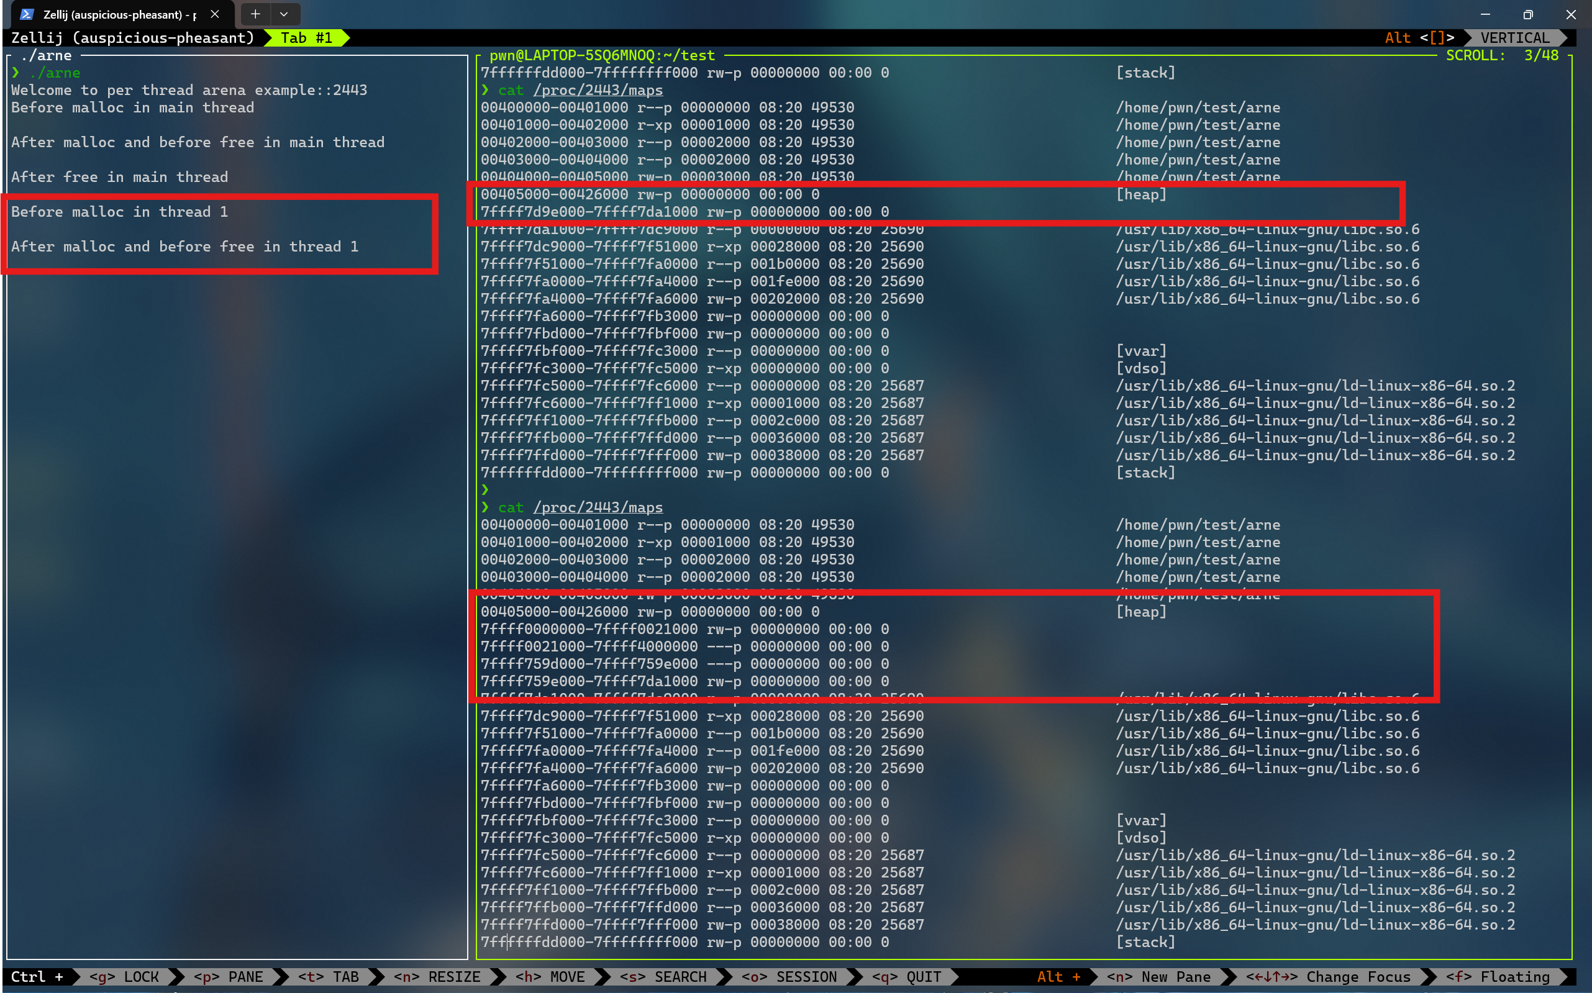The height and width of the screenshot is (993, 1592).
Task: Click the MOVE mode shortcut
Action: pos(550,977)
